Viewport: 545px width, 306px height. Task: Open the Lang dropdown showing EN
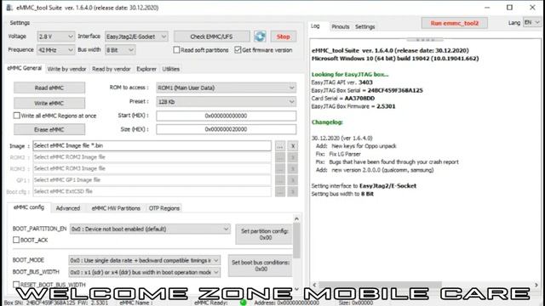pyautogui.click(x=531, y=23)
